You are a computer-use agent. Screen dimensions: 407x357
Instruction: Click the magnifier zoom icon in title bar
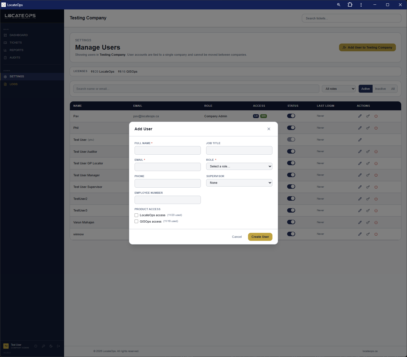(x=339, y=5)
